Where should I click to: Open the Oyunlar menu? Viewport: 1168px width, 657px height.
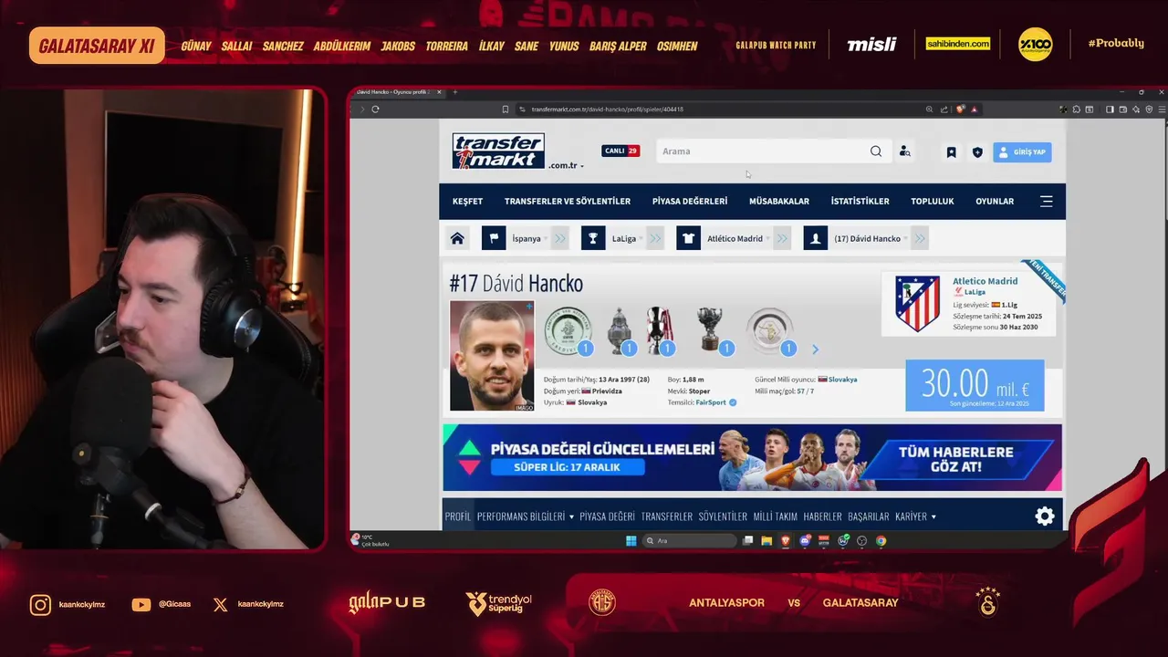(995, 201)
